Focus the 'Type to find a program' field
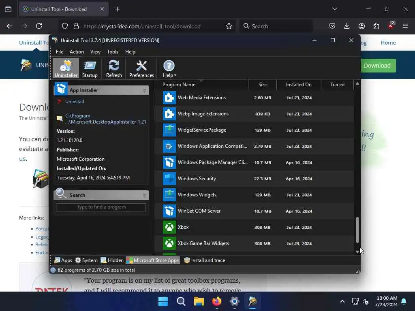Image resolution: width=415 pixels, height=311 pixels. pyautogui.click(x=101, y=207)
